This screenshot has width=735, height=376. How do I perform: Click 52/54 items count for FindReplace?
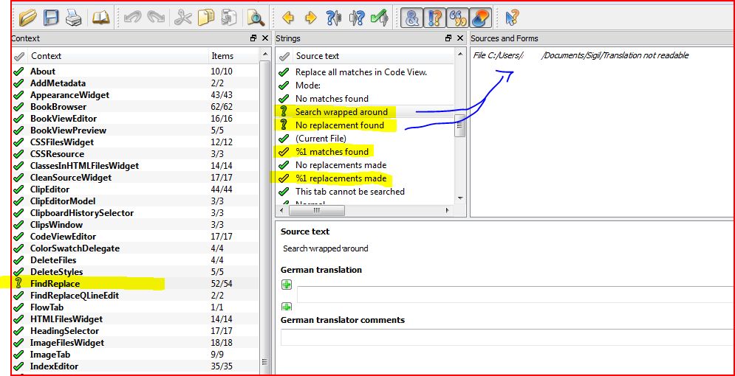[222, 283]
